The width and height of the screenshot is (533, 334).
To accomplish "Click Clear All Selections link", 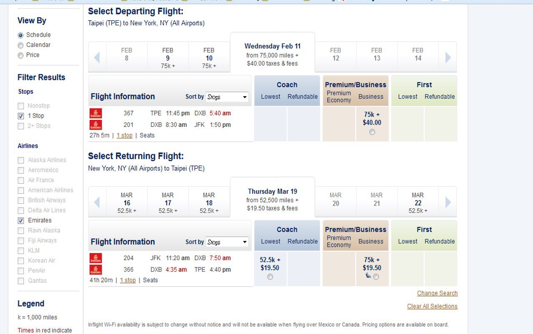I will tap(432, 307).
